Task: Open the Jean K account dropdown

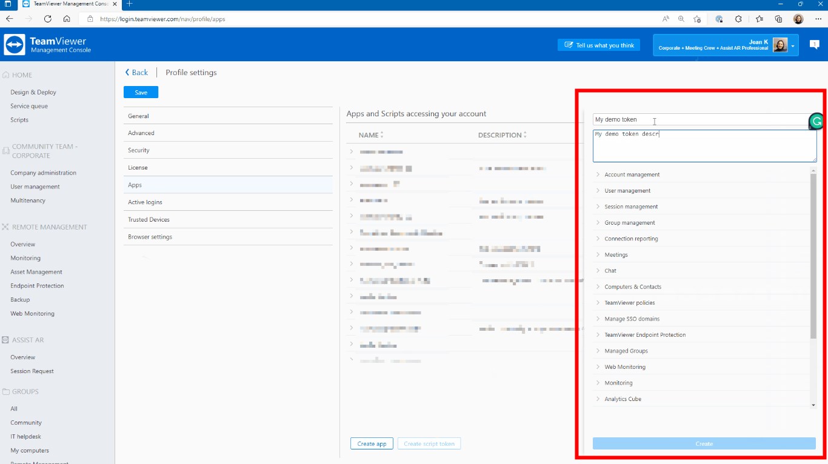Action: click(x=726, y=45)
